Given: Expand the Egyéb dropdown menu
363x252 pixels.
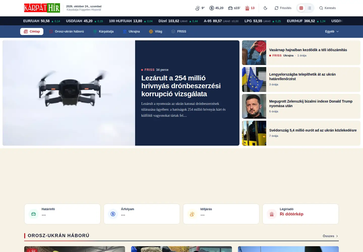Looking at the screenshot, I should pos(332,31).
